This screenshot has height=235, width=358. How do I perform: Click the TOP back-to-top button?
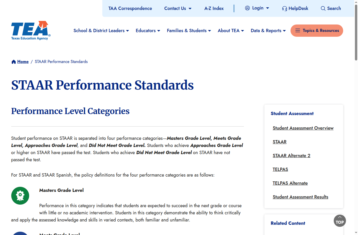coord(340,221)
